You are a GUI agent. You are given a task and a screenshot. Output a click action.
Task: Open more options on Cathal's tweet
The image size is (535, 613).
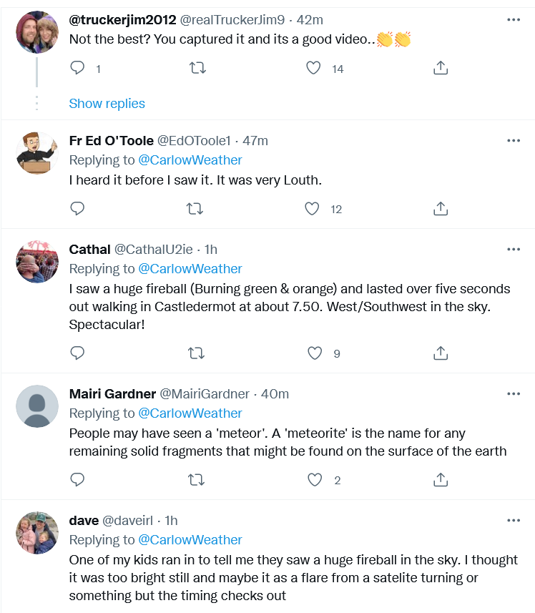[x=514, y=249]
